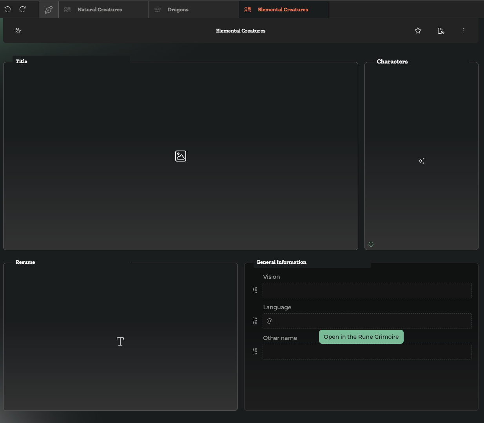Add an image in the Title panel
484x423 pixels.
(x=181, y=156)
